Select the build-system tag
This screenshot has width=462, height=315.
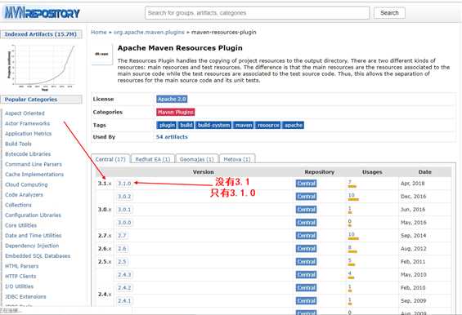[213, 126]
